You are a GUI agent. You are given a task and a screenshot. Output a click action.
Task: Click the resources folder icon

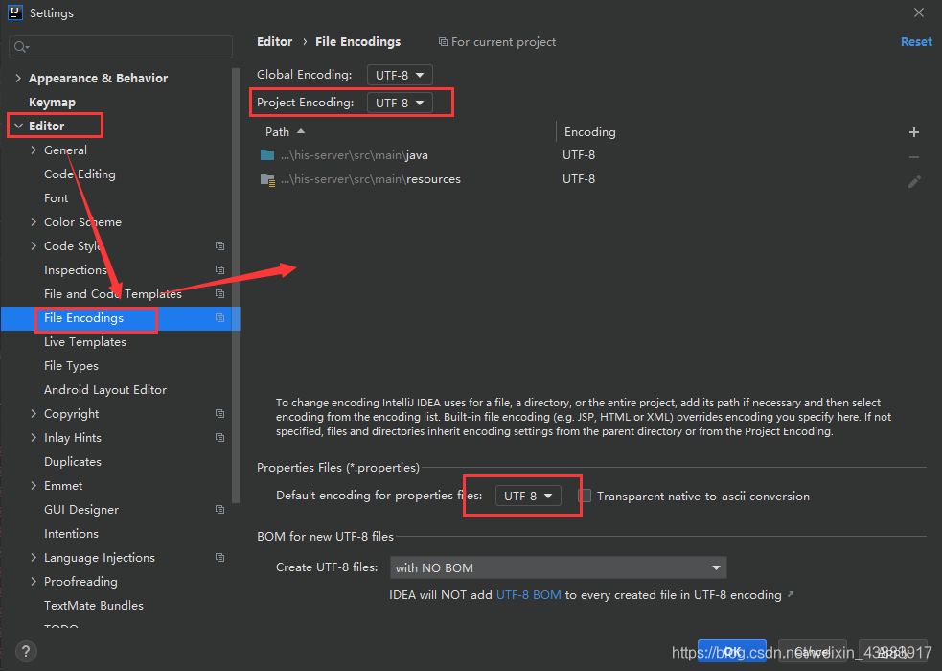point(267,179)
